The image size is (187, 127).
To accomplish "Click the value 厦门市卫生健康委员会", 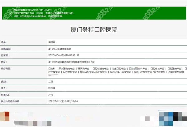I will (x=60, y=49).
